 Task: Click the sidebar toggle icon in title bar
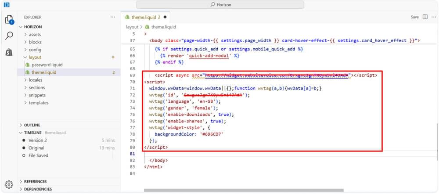tap(7, 4)
